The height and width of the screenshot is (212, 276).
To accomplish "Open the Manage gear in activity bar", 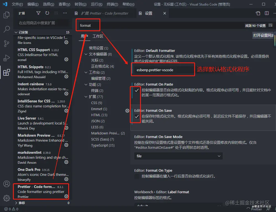I will coord(7,198).
